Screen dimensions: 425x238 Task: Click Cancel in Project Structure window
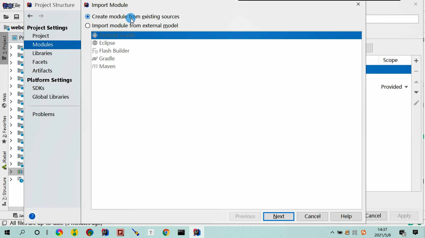point(376,216)
